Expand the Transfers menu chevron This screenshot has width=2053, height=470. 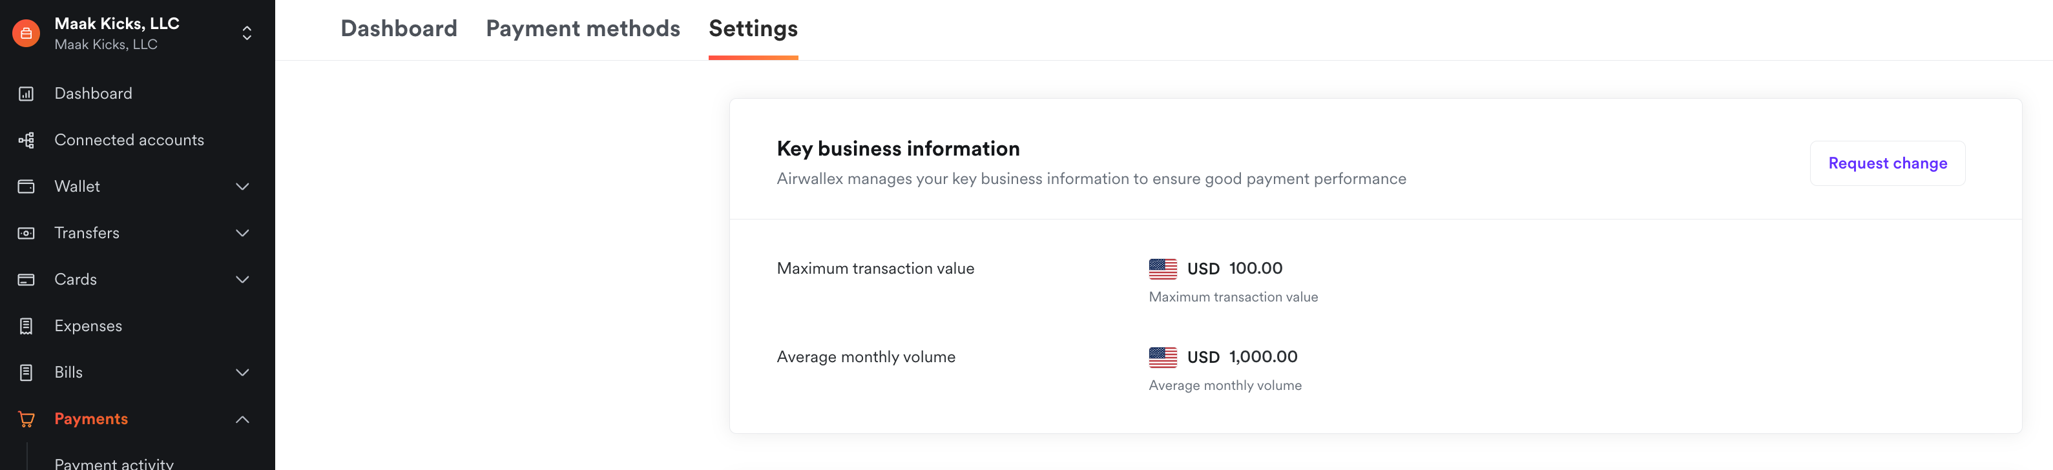coord(242,234)
